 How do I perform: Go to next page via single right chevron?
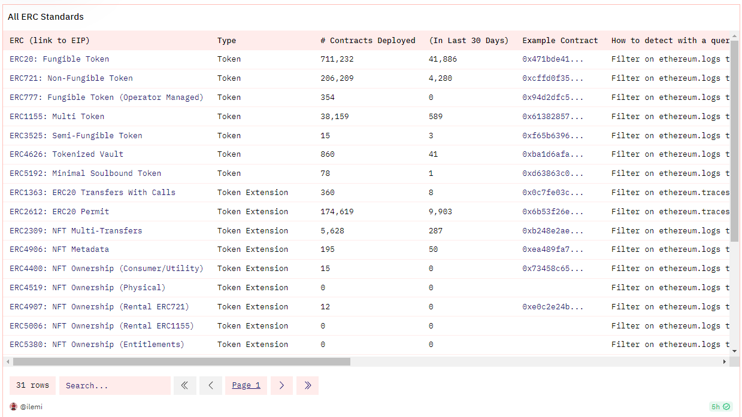[x=281, y=385]
